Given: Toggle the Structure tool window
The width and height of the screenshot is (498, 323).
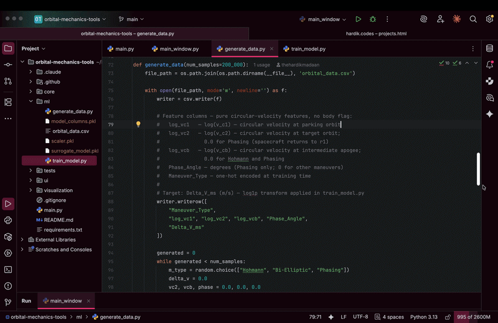Looking at the screenshot, I should (x=8, y=102).
